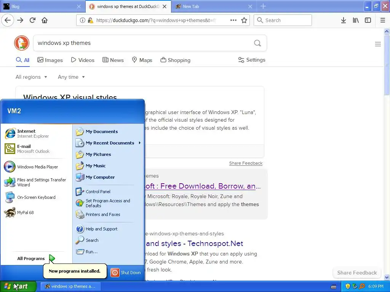This screenshot has height=292, width=390.
Task: Go to browser Home page
Action: point(45,20)
